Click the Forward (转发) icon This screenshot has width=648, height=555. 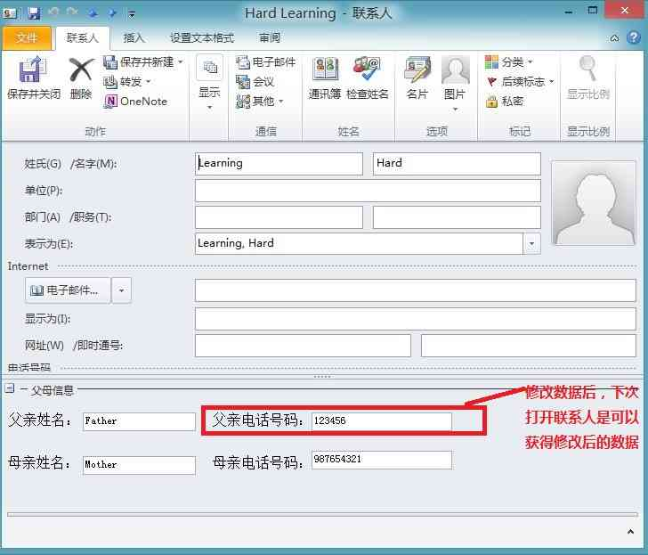point(110,81)
